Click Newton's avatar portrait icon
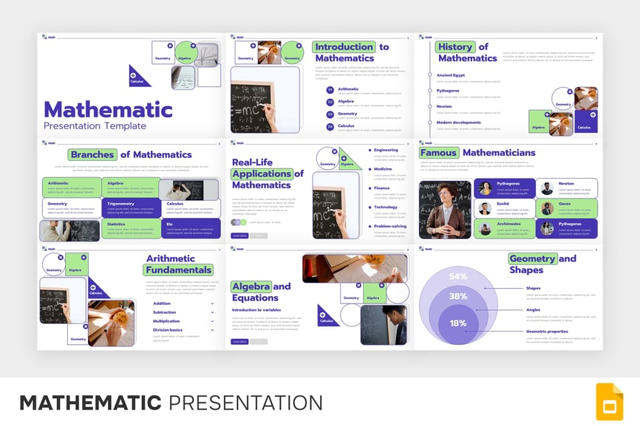This screenshot has width=640, height=426. [547, 188]
